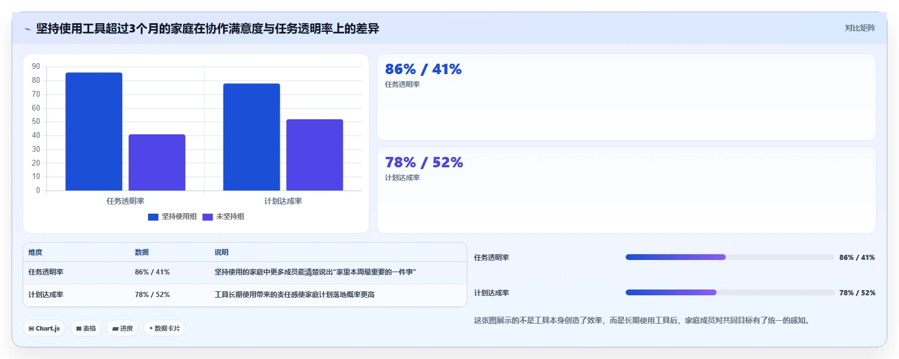Click the 86% / 41% value beside progress bar
This screenshot has width=899, height=359.
coord(857,257)
